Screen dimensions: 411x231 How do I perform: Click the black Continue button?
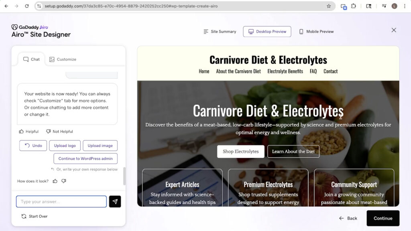[x=383, y=218]
